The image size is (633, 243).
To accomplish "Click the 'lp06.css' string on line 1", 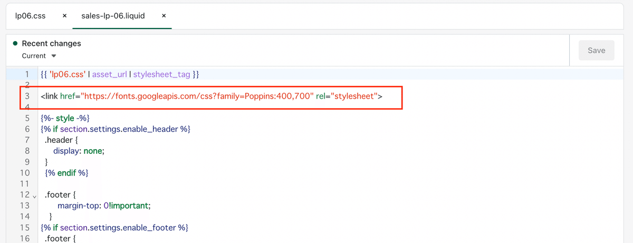I will 68,75.
